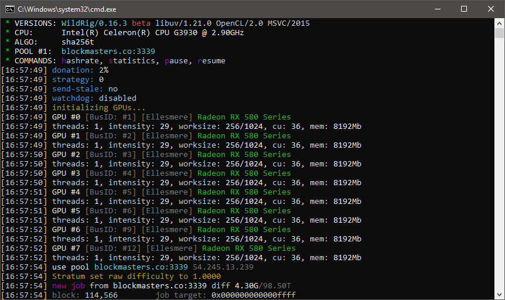This screenshot has height=300, width=505.
Task: Close the cmd.exe window
Action: tap(490, 9)
